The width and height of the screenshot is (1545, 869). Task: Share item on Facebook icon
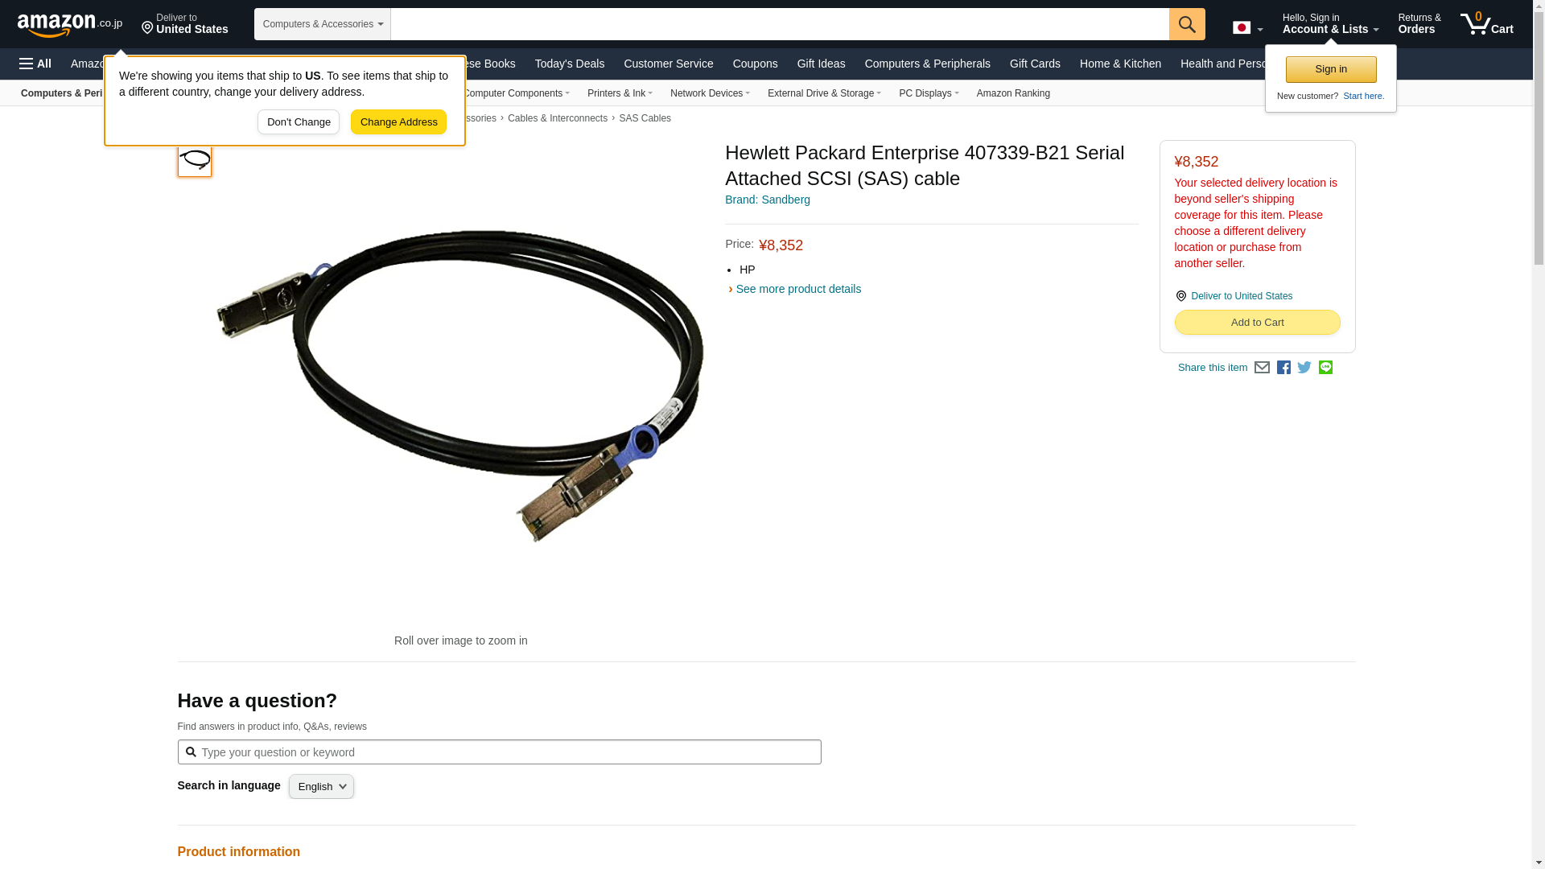[1283, 368]
